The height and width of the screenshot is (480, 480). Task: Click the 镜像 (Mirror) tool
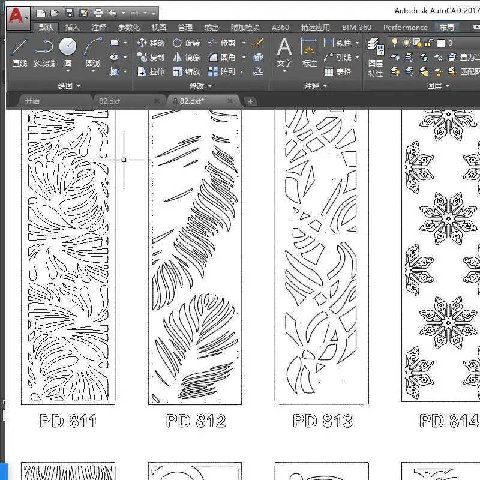click(x=186, y=57)
